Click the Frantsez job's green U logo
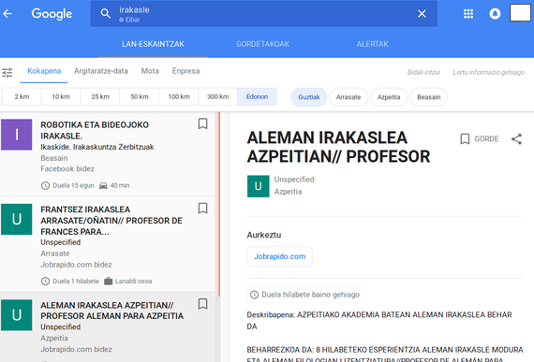The width and height of the screenshot is (534, 362). pos(16,219)
